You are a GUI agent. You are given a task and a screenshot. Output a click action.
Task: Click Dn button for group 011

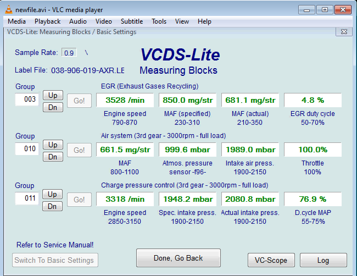click(x=52, y=206)
